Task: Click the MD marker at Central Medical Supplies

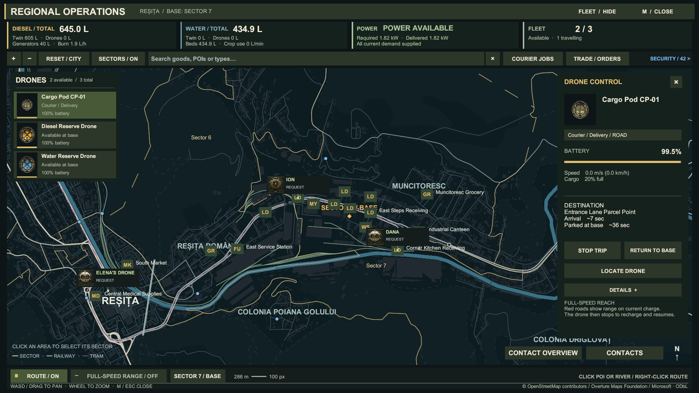Action: coord(96,296)
